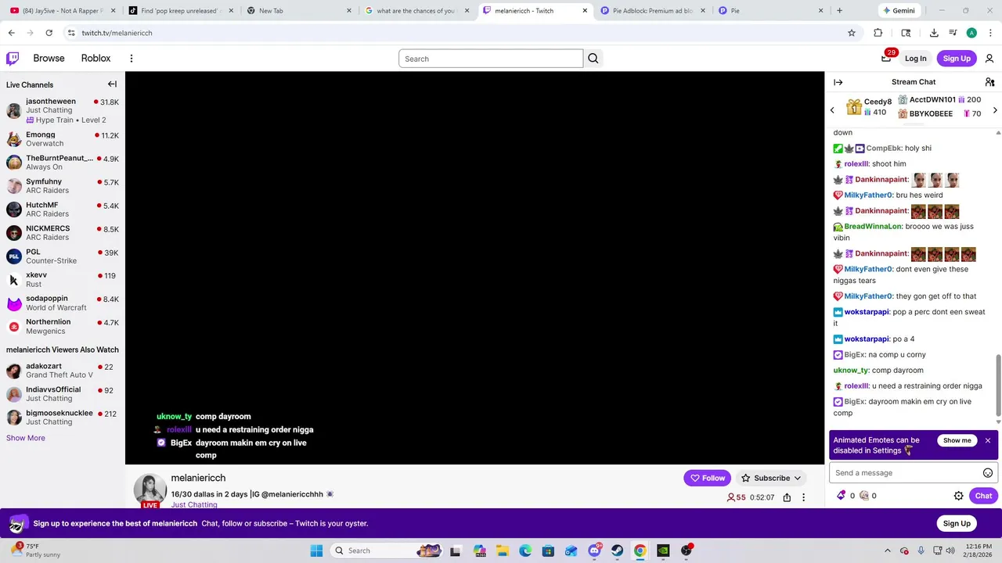This screenshot has width=1002, height=563.
Task: Switch to the JaySive YouTube tab
Action: tap(63, 11)
